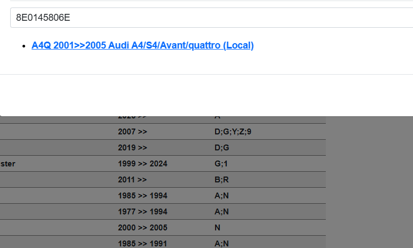Select the 2000 >> 2005 year range

pyautogui.click(x=142, y=228)
